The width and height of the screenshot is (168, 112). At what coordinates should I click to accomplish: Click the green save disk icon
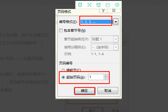click(99, 5)
